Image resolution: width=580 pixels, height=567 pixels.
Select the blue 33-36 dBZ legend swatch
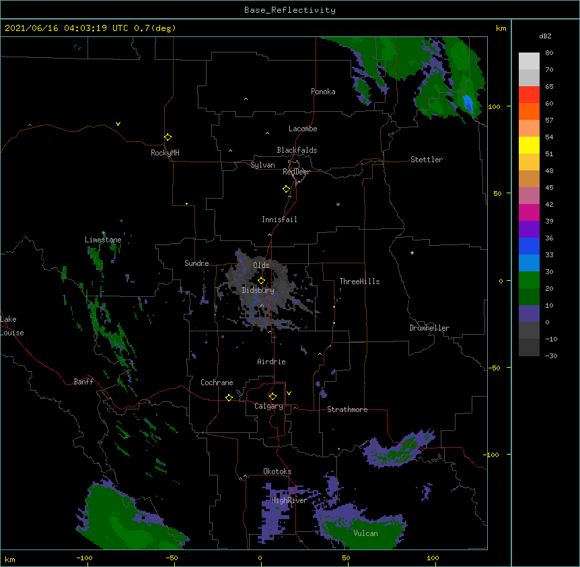[x=529, y=246]
